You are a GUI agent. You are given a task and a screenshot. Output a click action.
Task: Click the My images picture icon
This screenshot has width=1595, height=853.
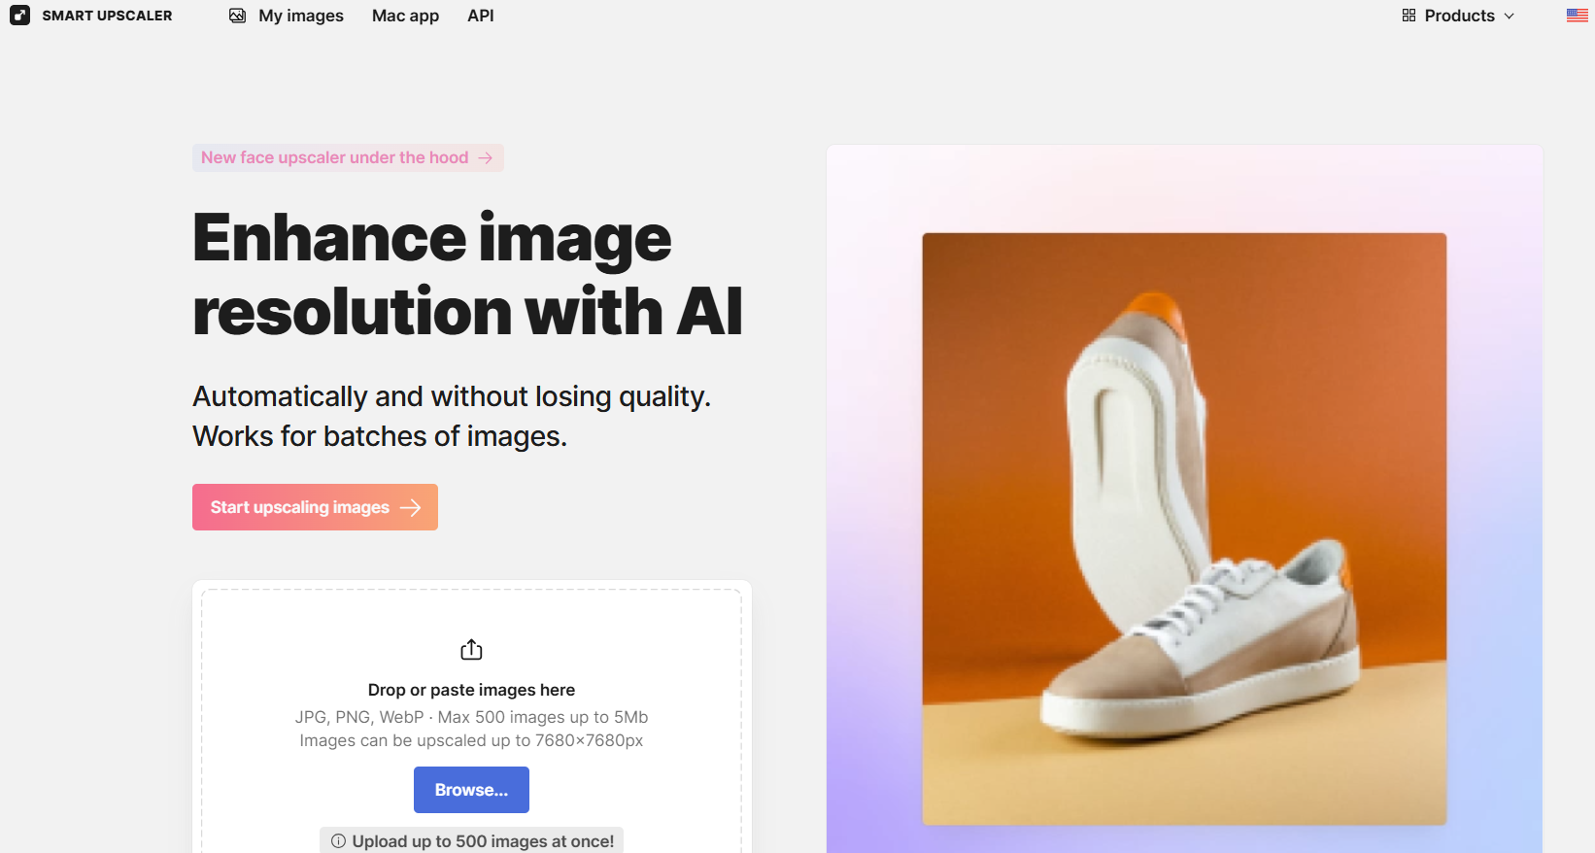click(237, 16)
